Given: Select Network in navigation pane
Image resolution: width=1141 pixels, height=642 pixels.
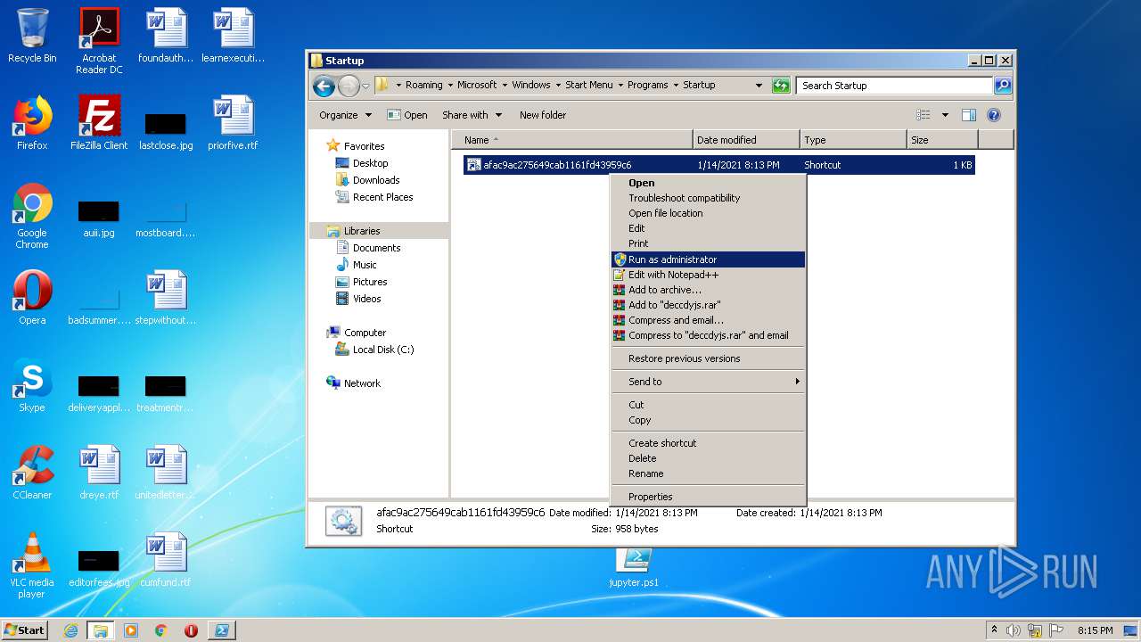Looking at the screenshot, I should [362, 383].
